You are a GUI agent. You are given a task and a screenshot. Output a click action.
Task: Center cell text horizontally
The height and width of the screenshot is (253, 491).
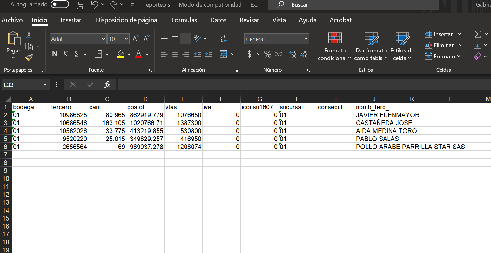(x=175, y=54)
